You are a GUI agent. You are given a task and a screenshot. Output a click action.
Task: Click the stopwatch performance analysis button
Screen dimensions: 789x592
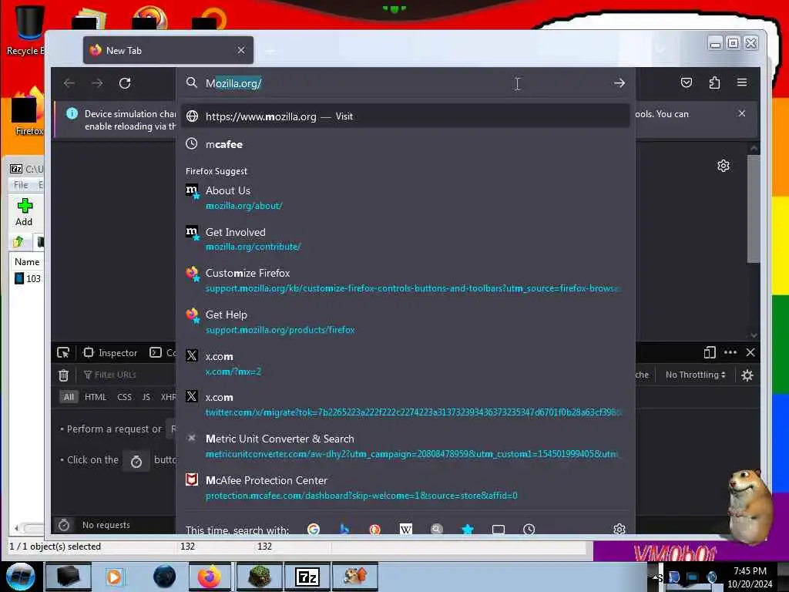136,461
